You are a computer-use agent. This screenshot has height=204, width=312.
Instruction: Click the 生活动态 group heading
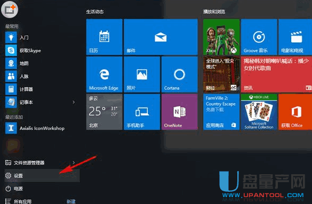[x=95, y=12]
